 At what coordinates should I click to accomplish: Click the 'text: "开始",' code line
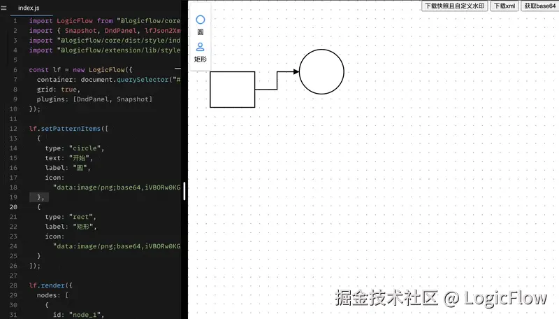click(68, 157)
